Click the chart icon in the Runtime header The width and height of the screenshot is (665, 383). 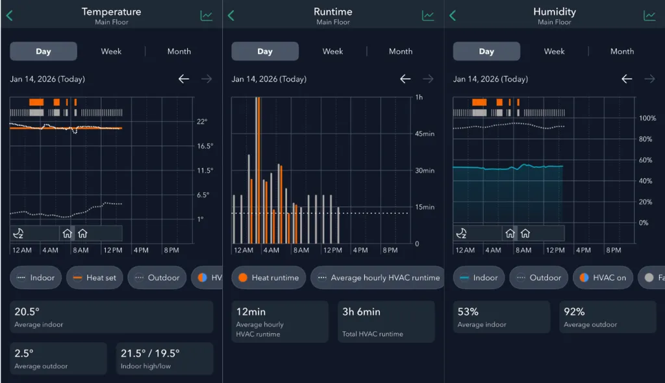point(428,14)
